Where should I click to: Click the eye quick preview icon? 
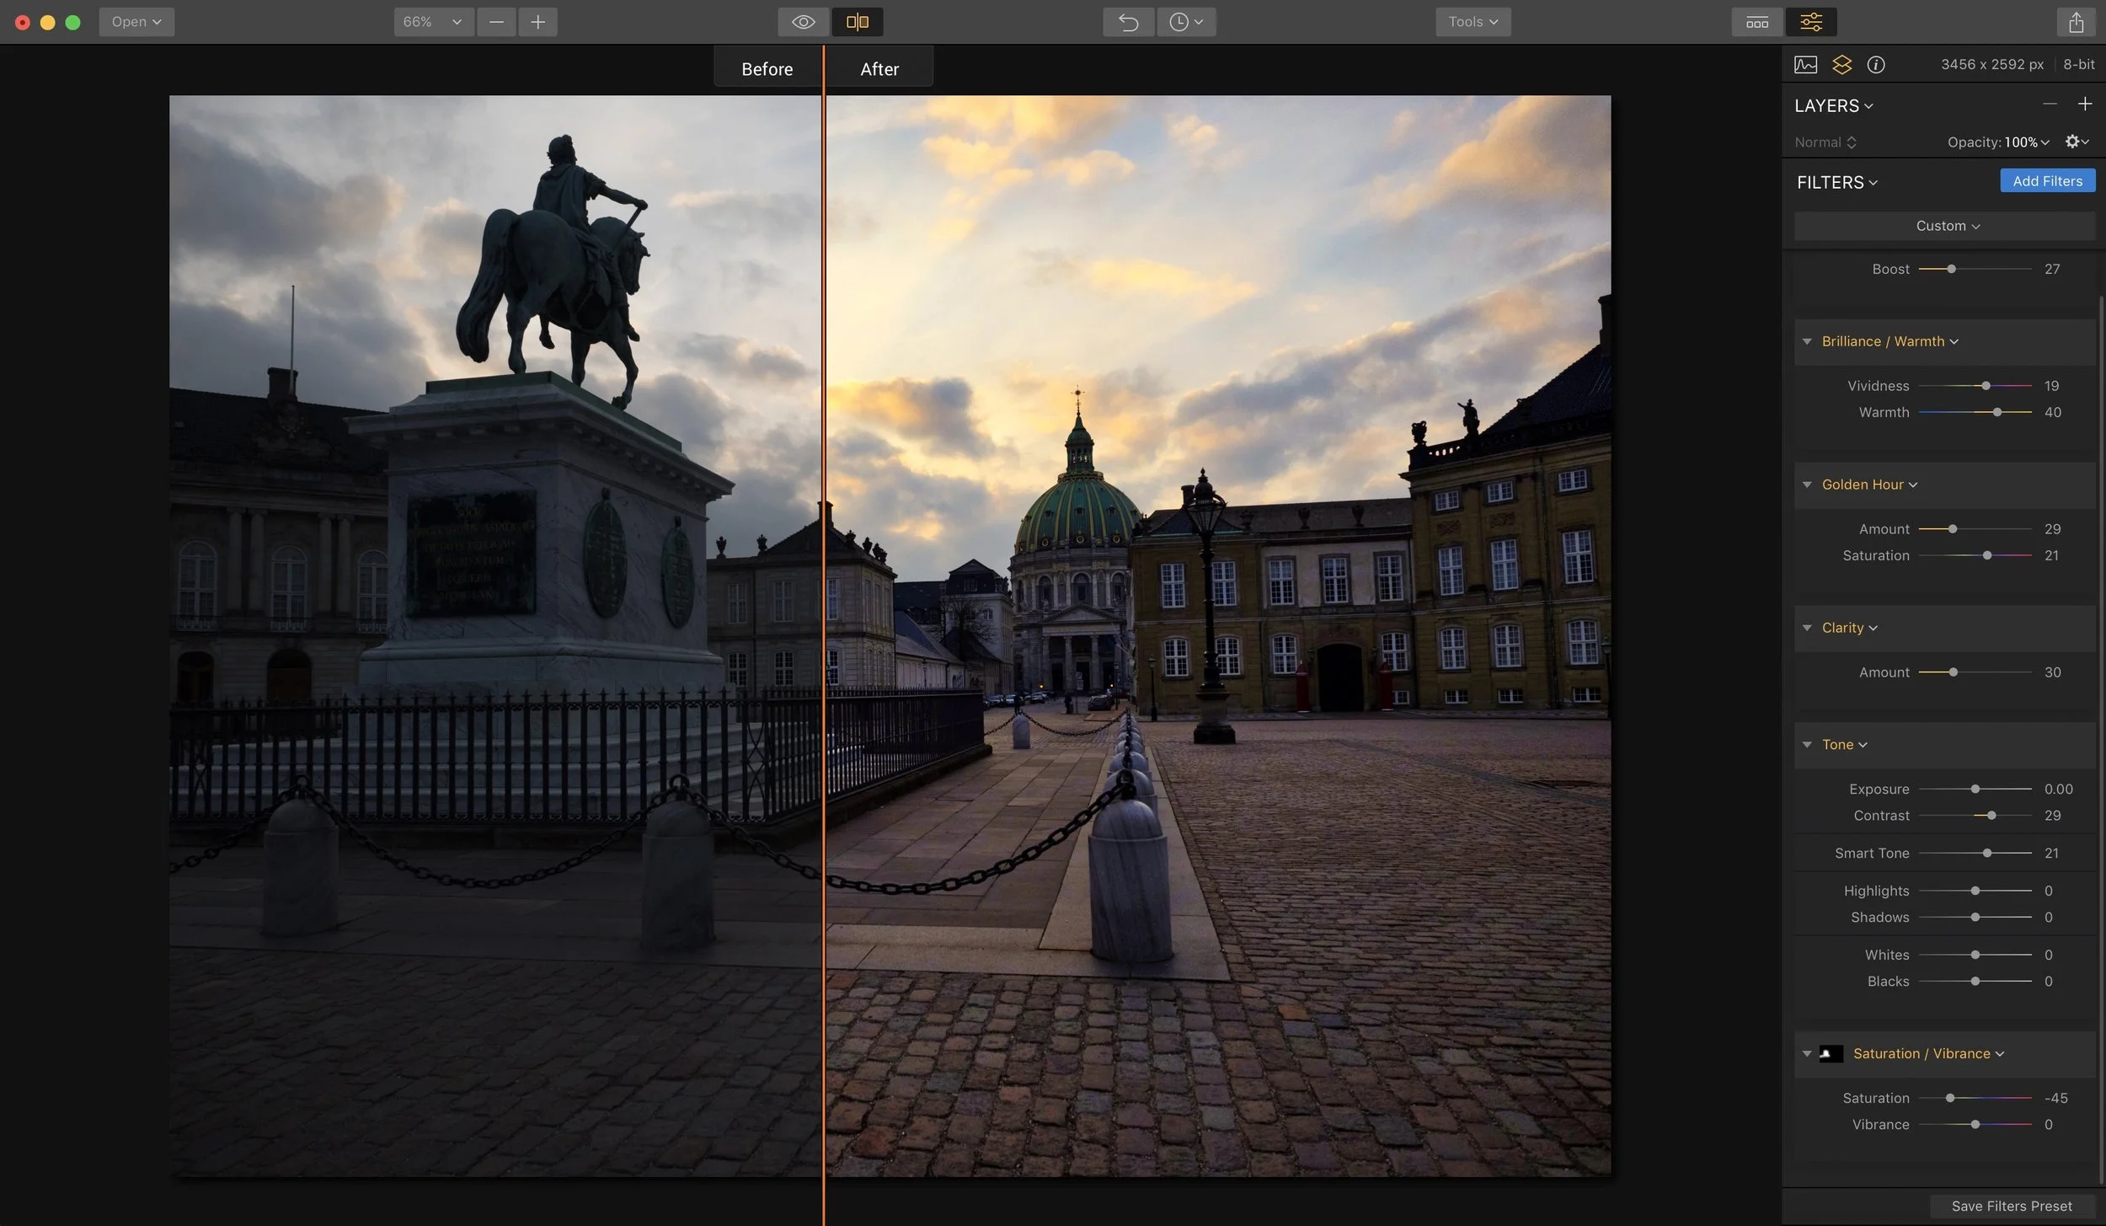(803, 22)
